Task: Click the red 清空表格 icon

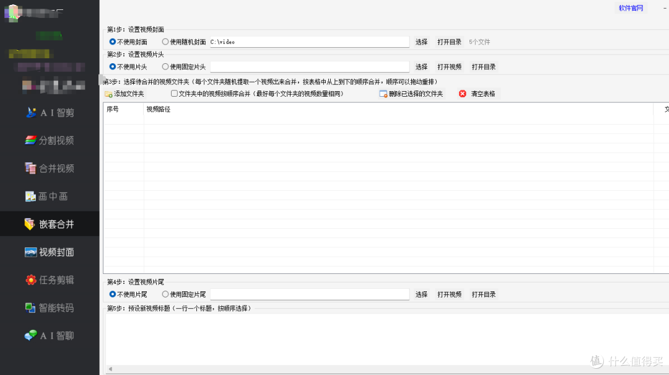Action: click(463, 94)
